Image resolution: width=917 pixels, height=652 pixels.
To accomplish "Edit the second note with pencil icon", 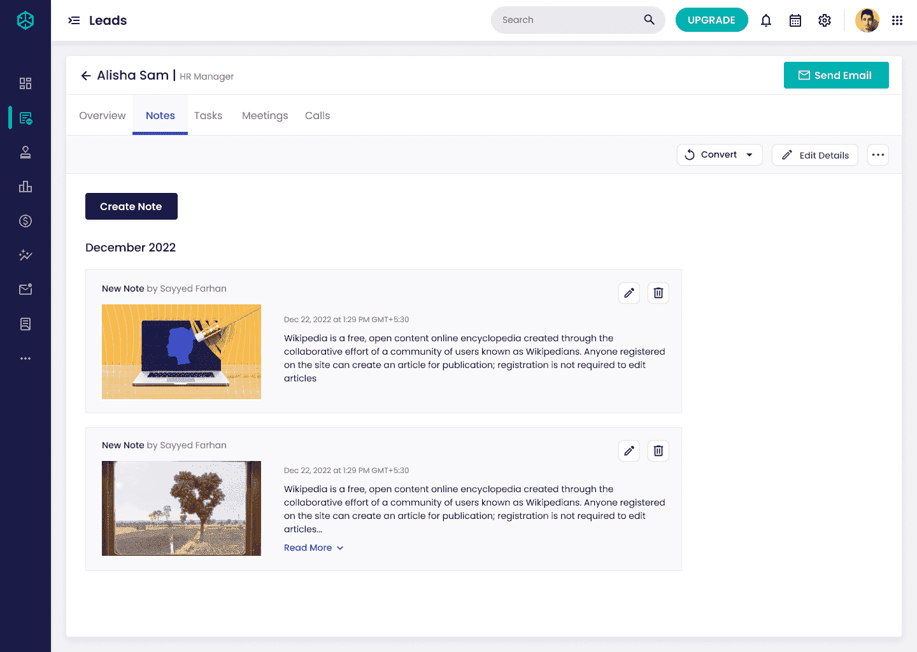I will (x=629, y=451).
